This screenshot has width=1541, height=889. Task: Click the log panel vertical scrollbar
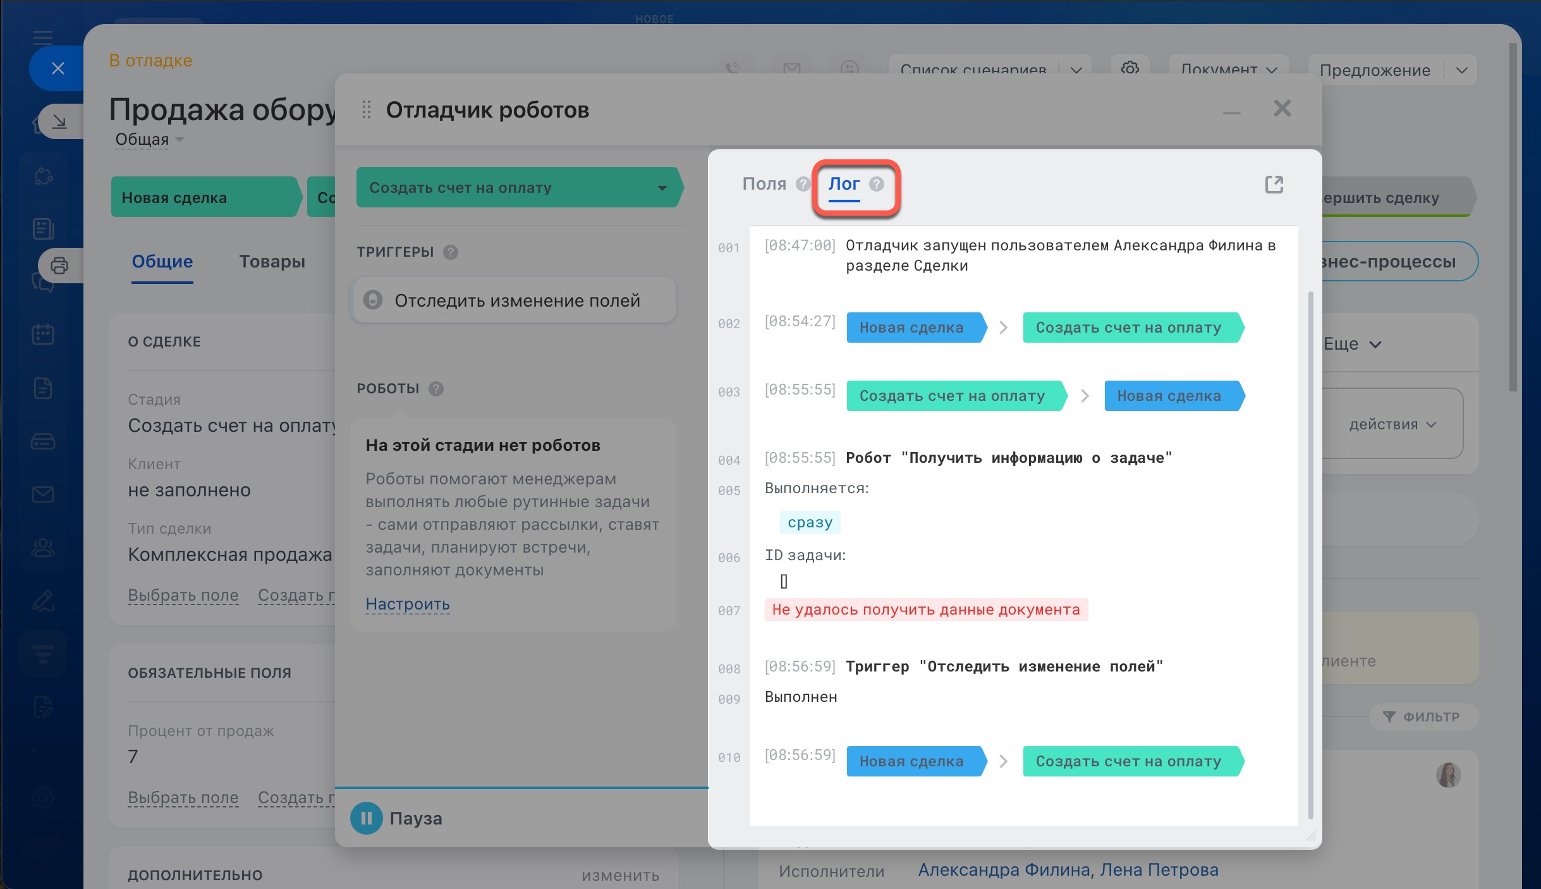coord(1310,556)
